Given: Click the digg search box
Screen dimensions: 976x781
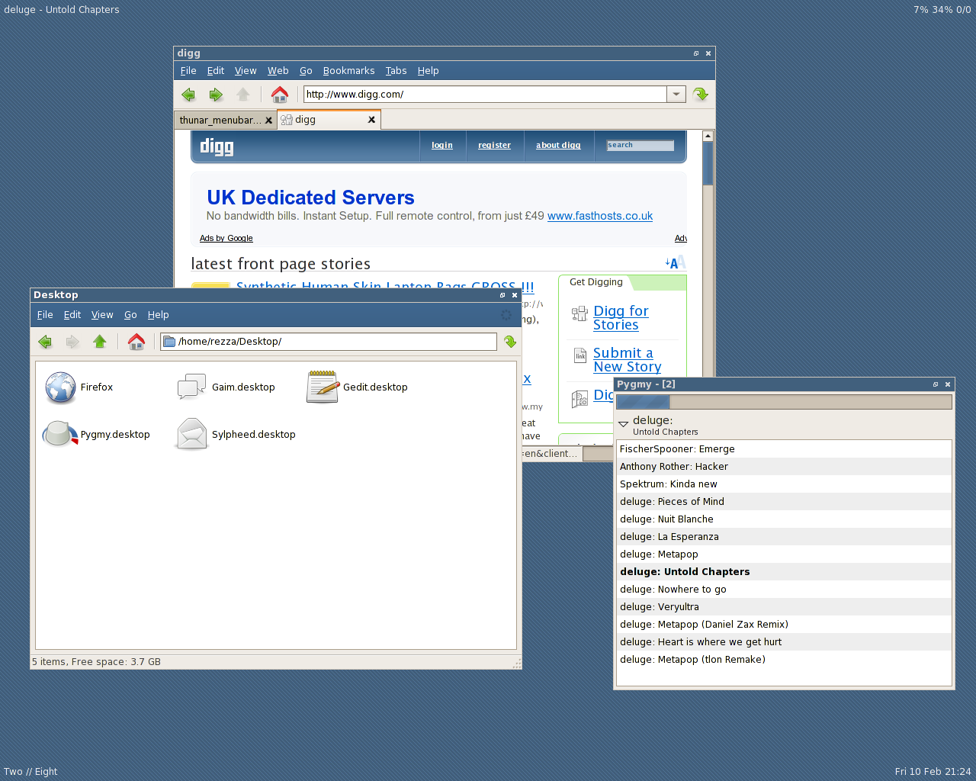Looking at the screenshot, I should tap(640, 145).
